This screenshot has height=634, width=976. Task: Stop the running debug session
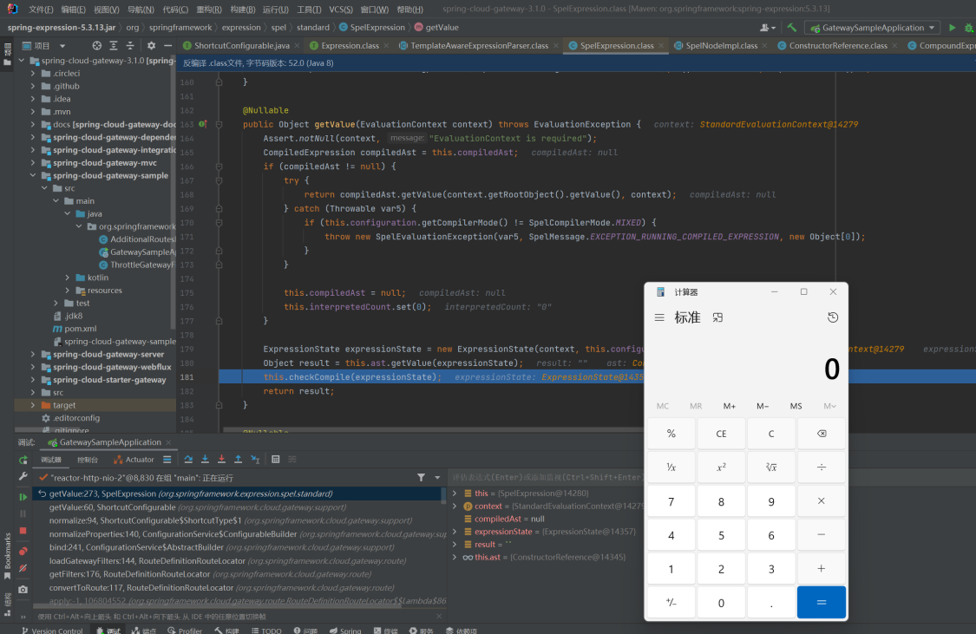(x=23, y=531)
